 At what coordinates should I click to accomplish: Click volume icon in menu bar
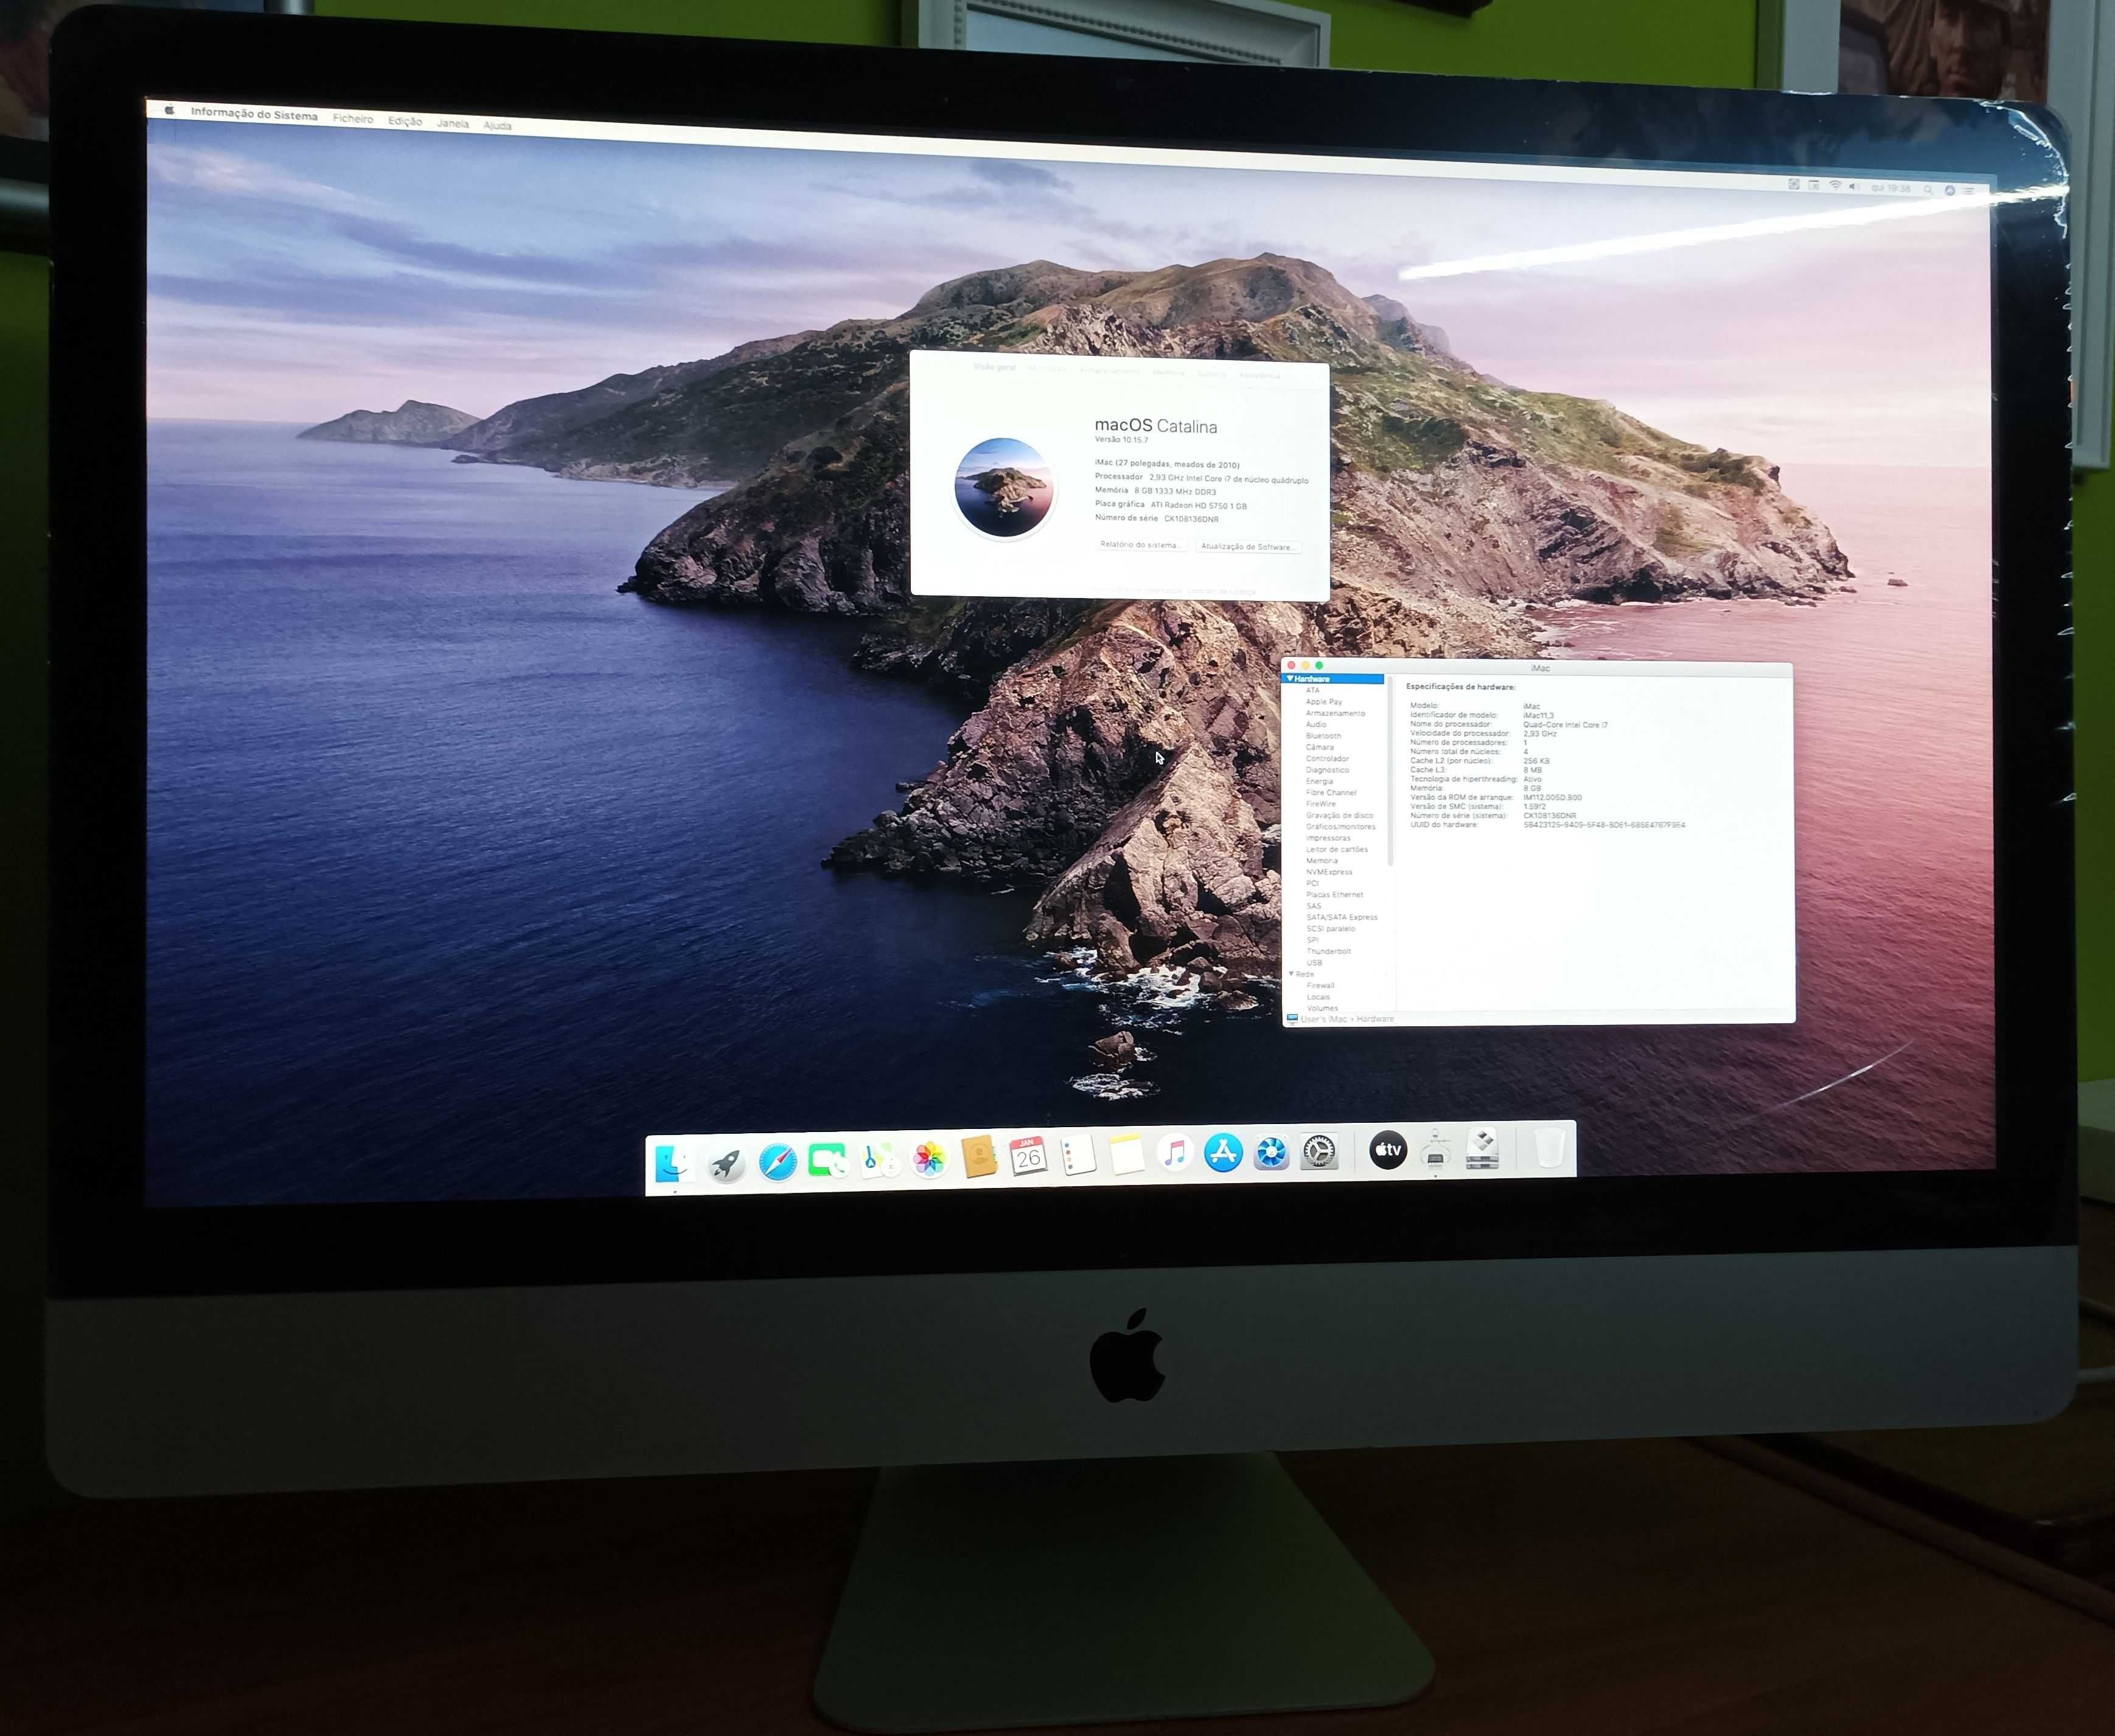(x=1854, y=186)
